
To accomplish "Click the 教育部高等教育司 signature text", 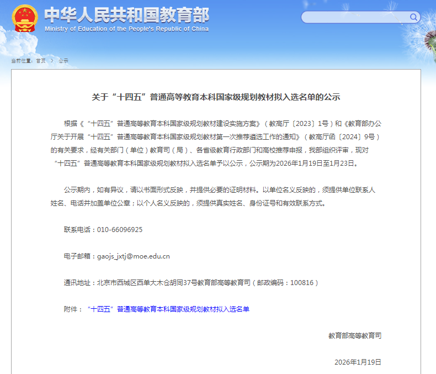I will pos(355,336).
